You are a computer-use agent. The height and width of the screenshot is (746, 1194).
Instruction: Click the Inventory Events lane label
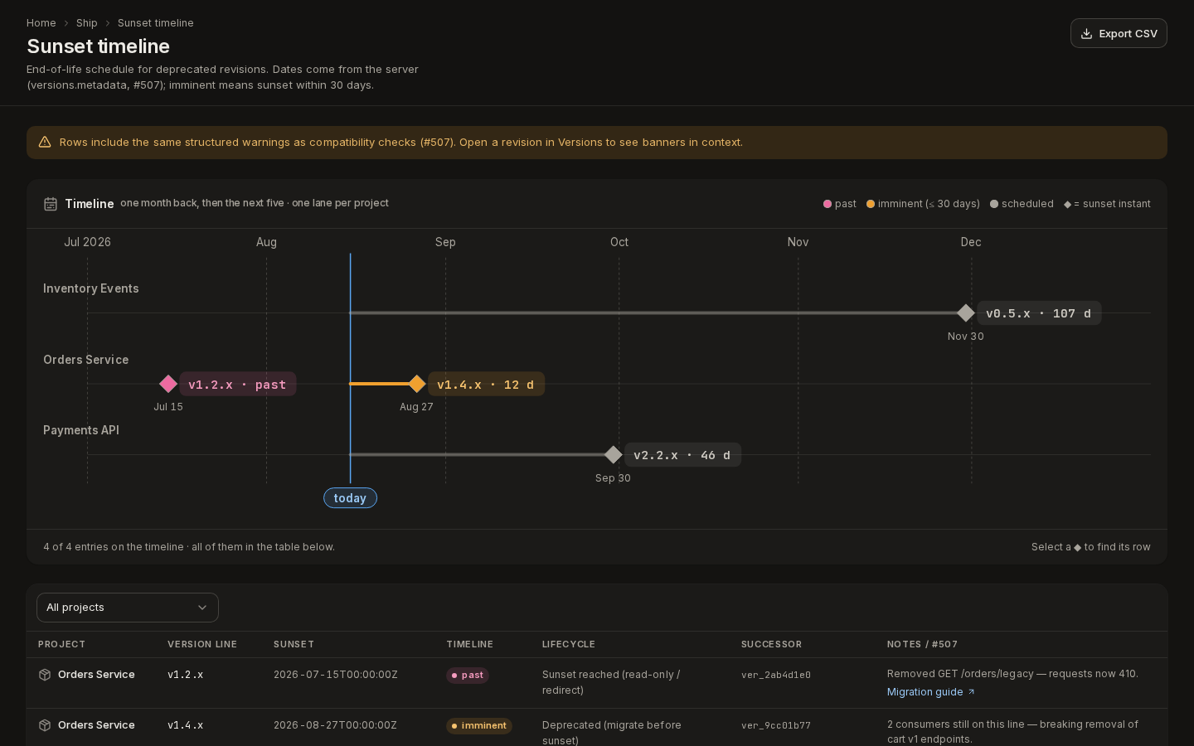pos(91,288)
